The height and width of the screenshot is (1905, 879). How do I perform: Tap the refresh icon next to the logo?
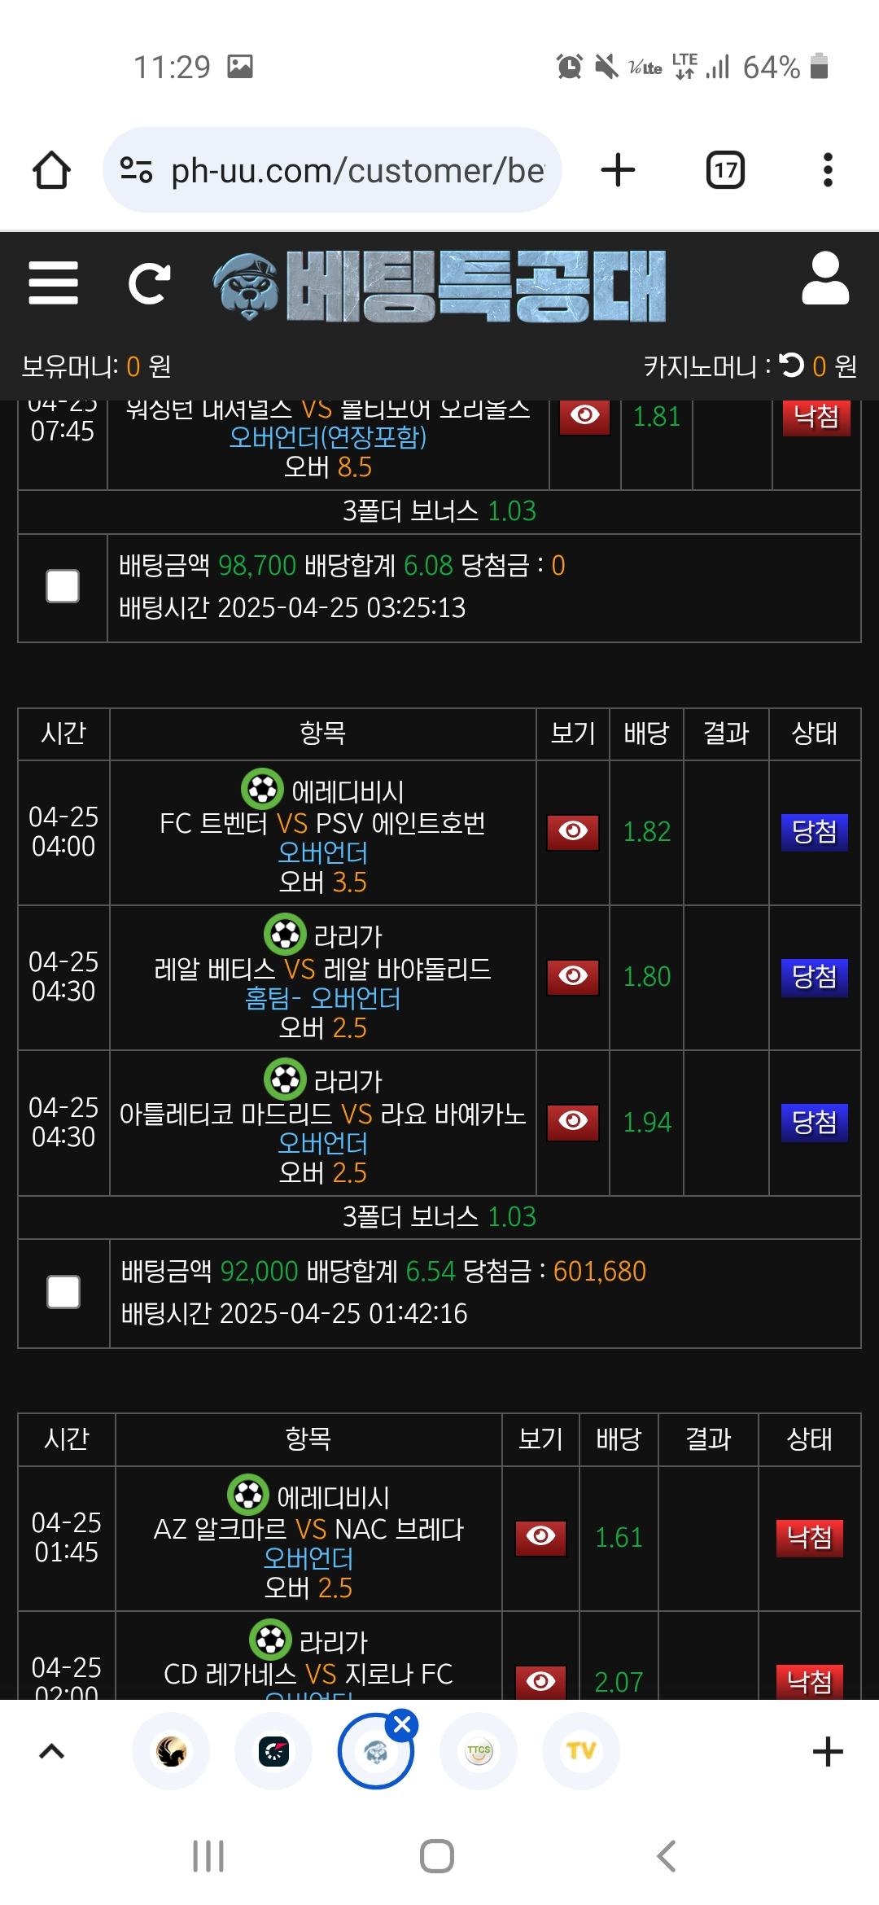click(x=149, y=283)
